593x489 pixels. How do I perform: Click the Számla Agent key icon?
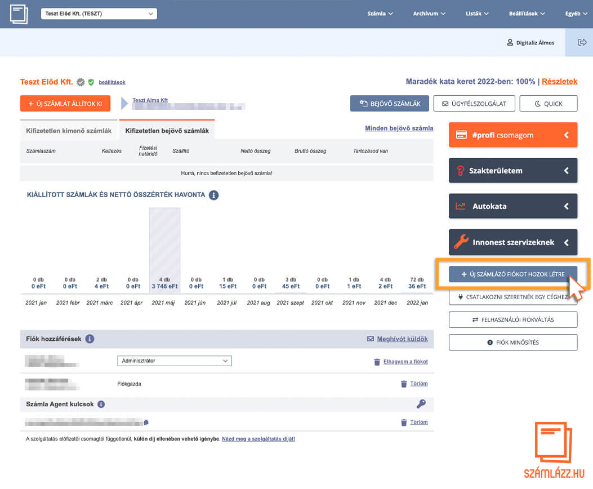[x=421, y=404]
